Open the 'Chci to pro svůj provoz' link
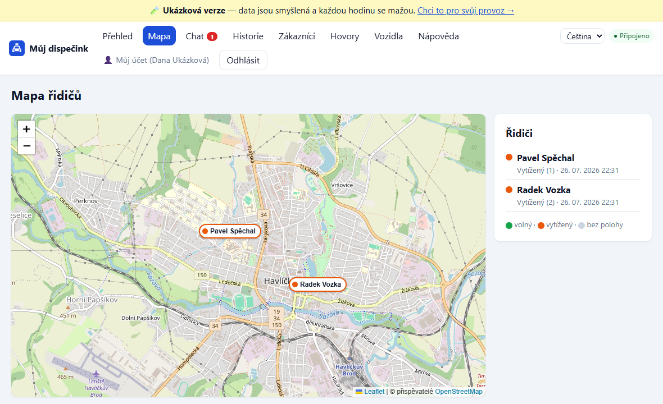The image size is (663, 404). click(x=466, y=11)
